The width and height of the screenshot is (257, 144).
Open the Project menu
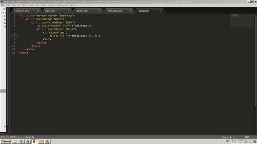[x=51, y=5]
